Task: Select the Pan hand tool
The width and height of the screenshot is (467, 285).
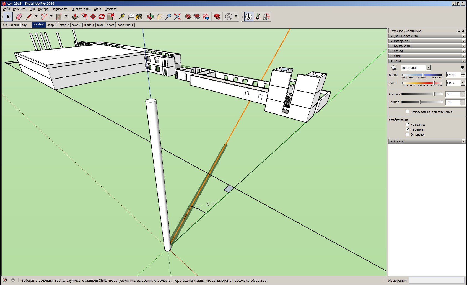Action: point(159,17)
